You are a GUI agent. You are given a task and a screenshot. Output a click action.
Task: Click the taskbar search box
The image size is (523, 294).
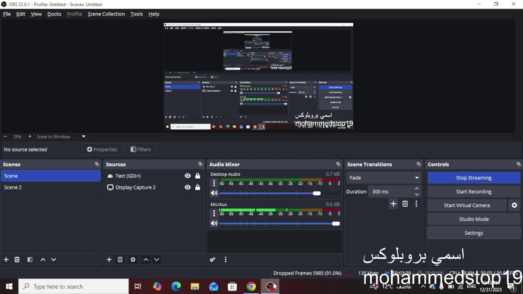(74, 287)
